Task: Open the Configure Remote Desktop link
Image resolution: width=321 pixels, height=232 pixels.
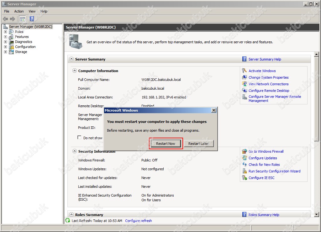Action: point(269,91)
